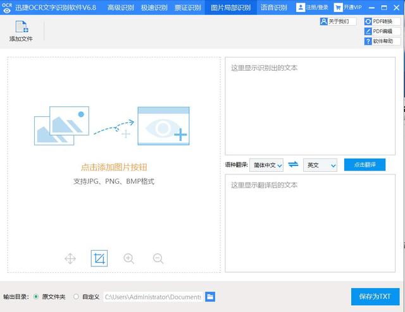Select the 自定义 output radio button

(76, 297)
